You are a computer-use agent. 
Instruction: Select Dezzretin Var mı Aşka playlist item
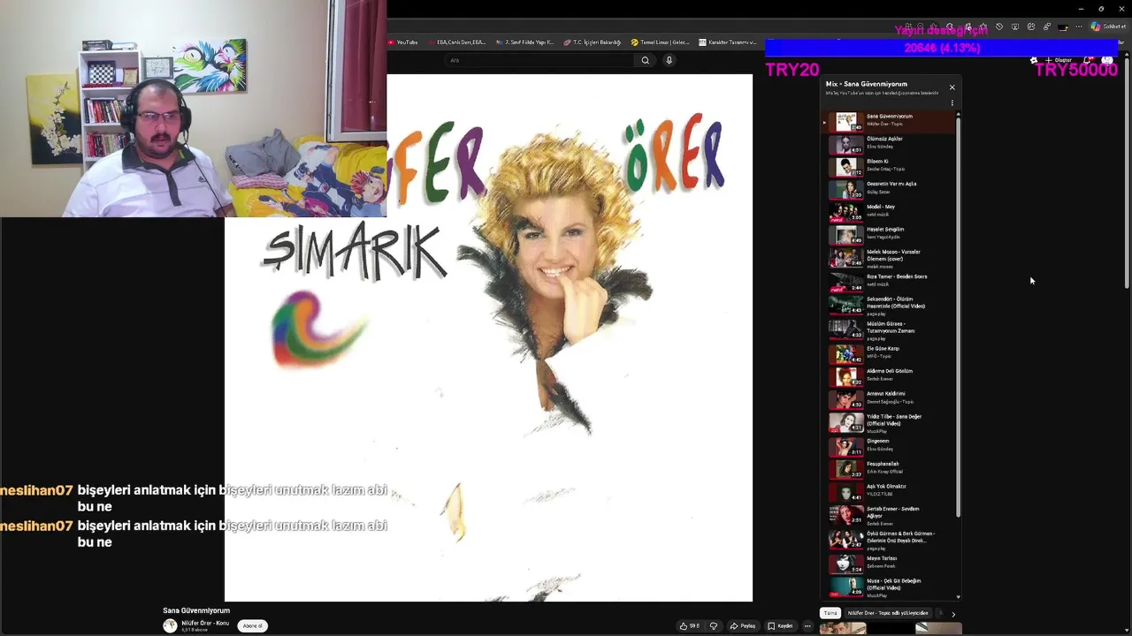tap(889, 188)
